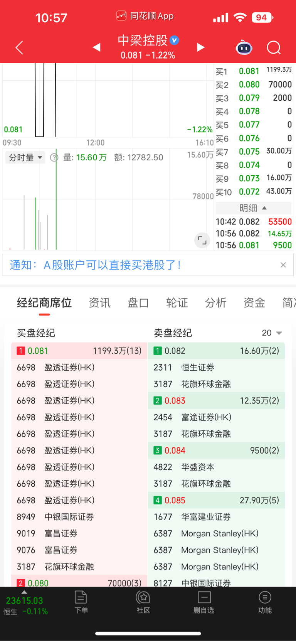Tap broker row 1677 华富建业证券
The width and height of the screenshot is (296, 641).
tap(216, 517)
